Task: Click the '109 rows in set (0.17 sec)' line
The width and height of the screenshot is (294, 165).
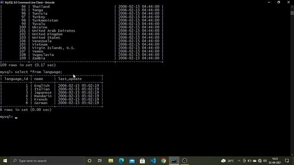Action: [28, 65]
